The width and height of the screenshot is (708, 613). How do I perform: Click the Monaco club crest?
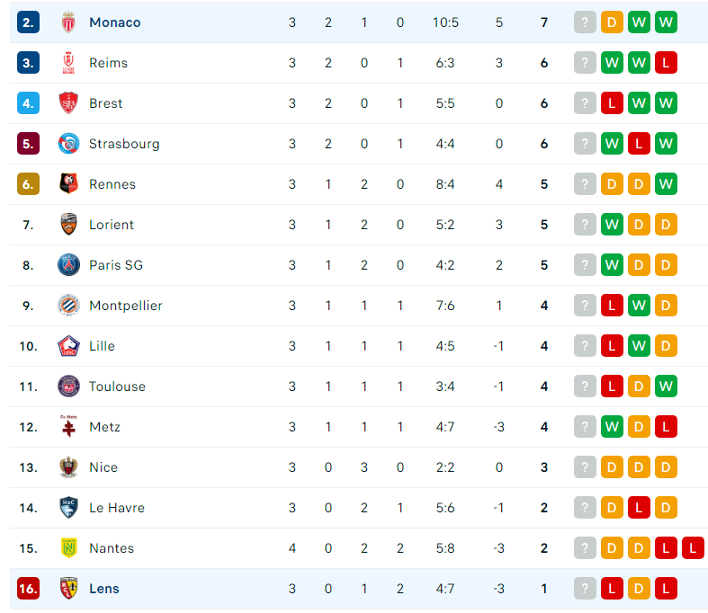coord(68,22)
